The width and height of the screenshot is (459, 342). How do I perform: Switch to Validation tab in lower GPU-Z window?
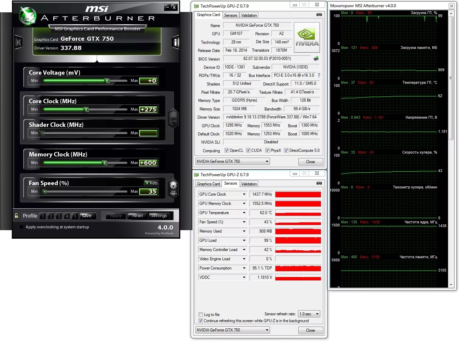pyautogui.click(x=249, y=184)
